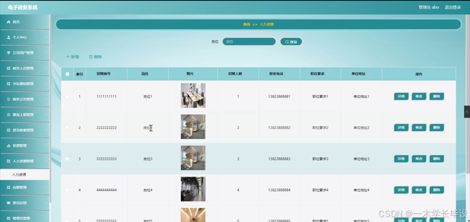Sort by 单位地址 column sort arrows
Image resolution: width=470 pixels, height=222 pixels.
(368, 74)
